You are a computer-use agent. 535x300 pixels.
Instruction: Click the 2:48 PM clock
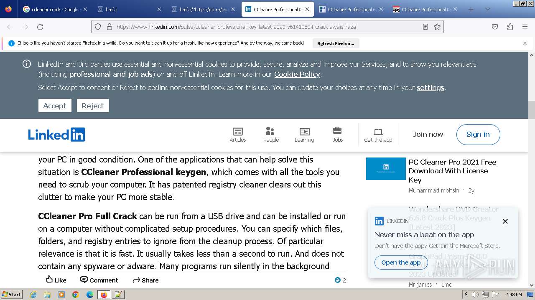(x=513, y=295)
